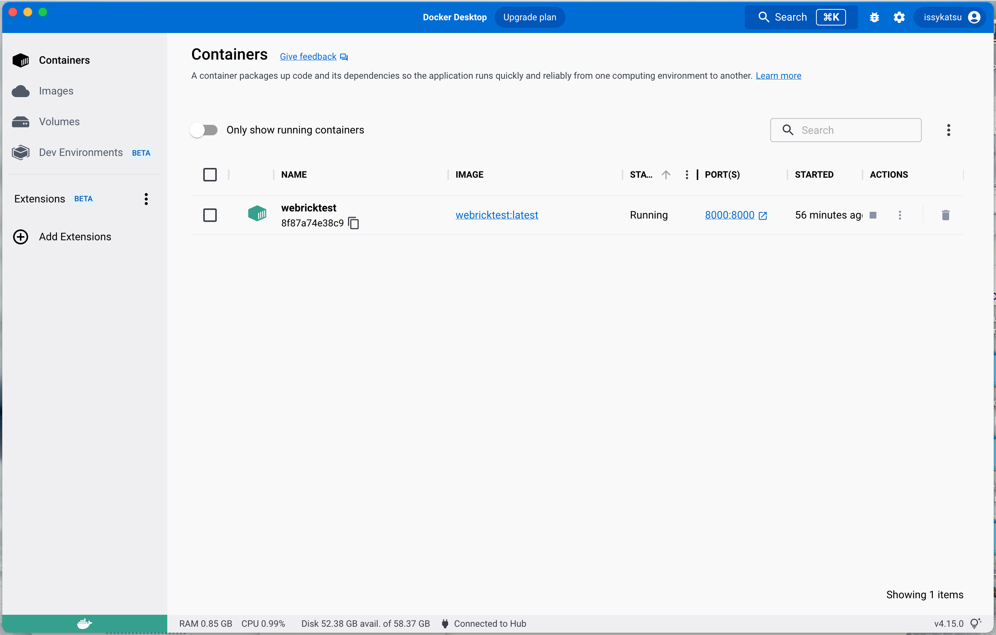Click the lightbulb tips icon near version

point(975,623)
